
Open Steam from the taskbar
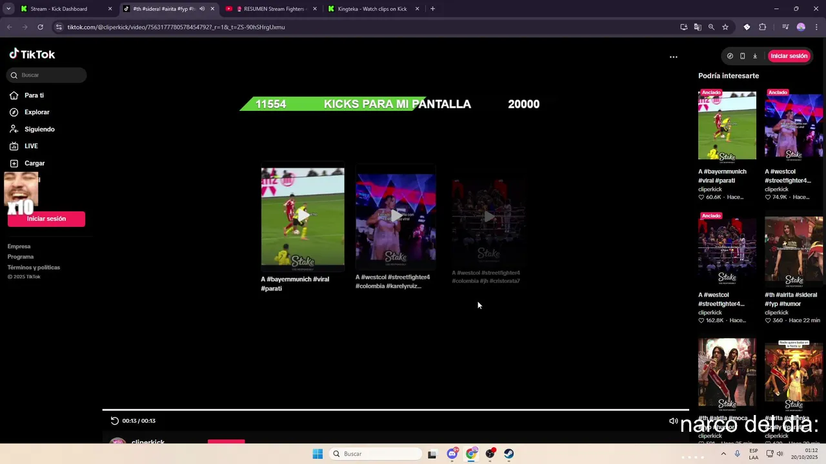click(509, 454)
